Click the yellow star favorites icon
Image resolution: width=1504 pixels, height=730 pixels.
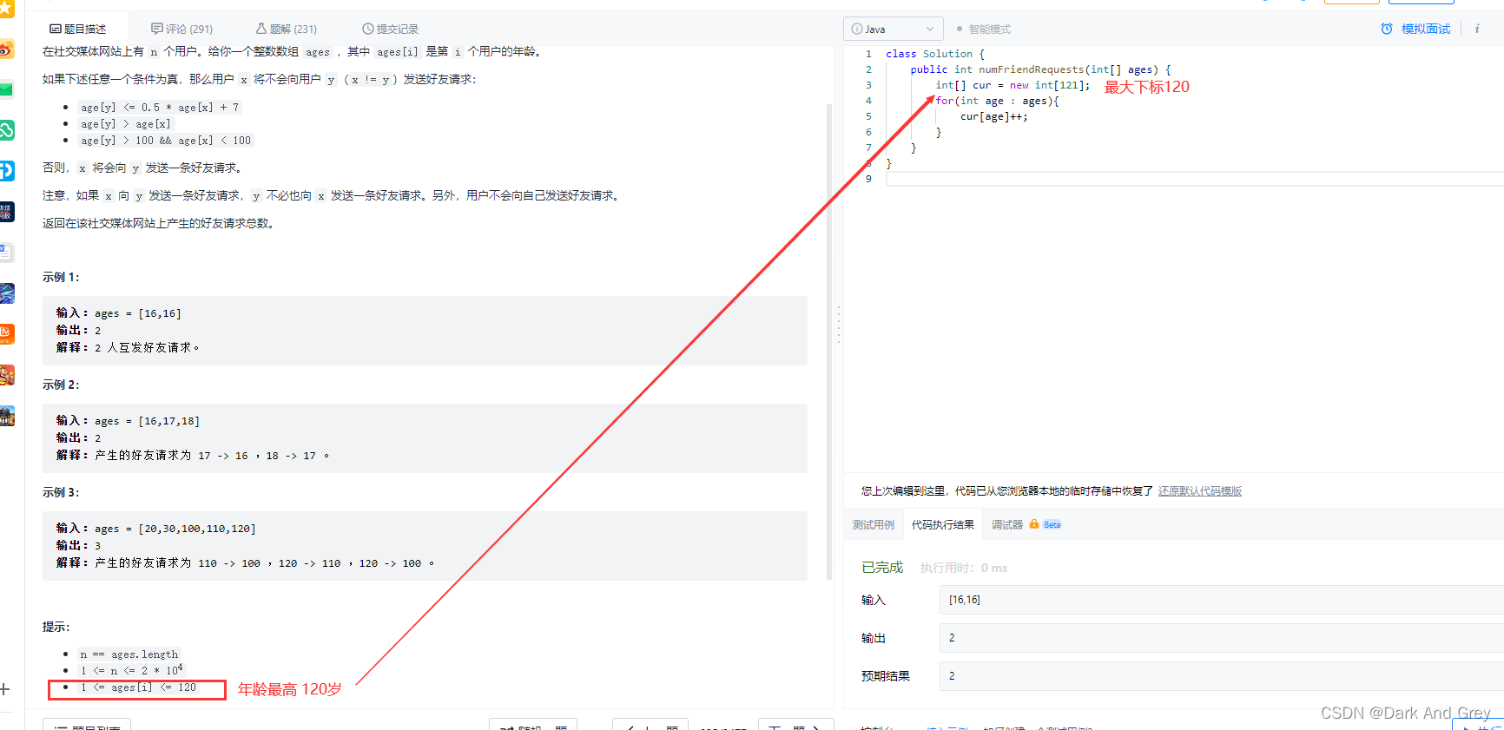click(x=7, y=9)
